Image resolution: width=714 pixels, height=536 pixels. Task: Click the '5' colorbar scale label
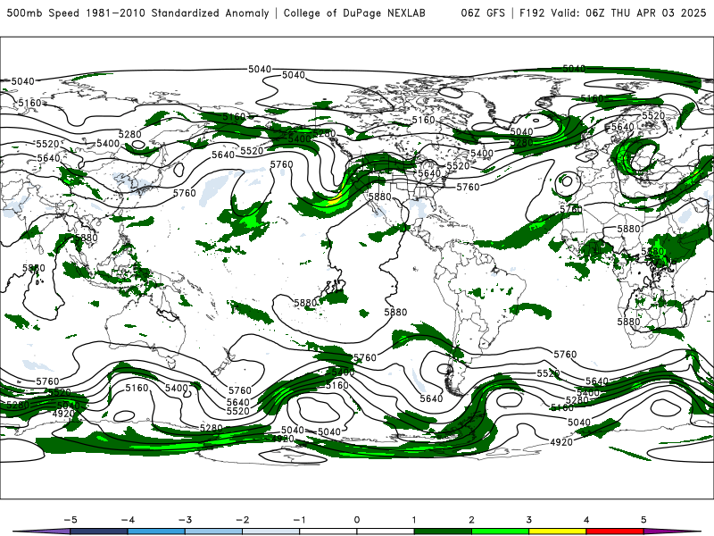click(643, 520)
